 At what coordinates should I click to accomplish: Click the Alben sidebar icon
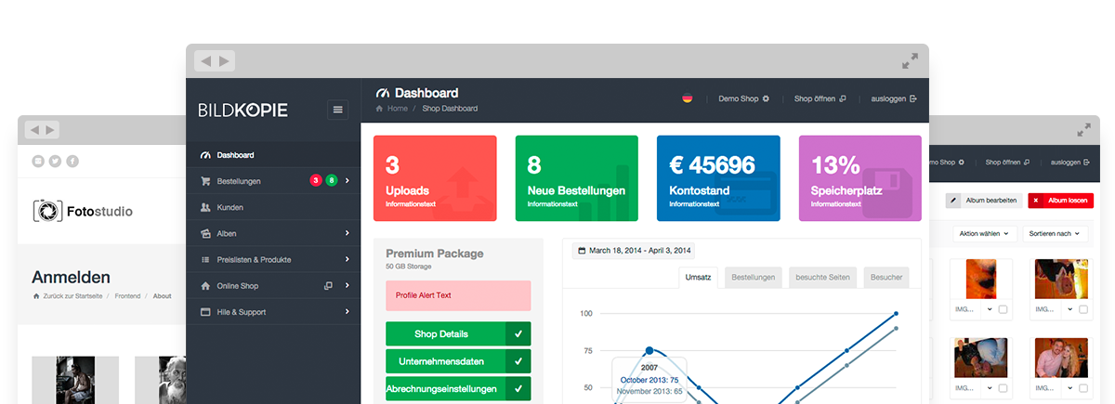[205, 233]
